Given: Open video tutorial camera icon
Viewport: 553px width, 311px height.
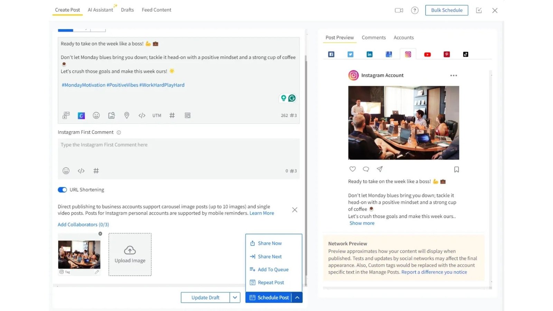Looking at the screenshot, I should [x=399, y=10].
